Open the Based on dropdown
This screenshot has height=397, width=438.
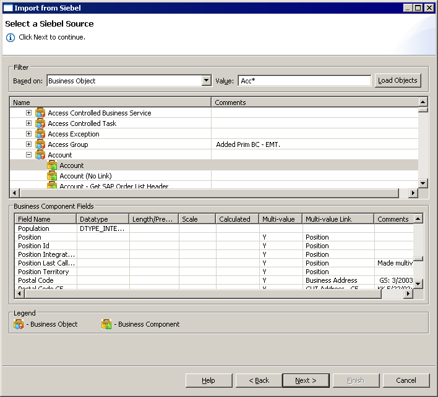pos(207,80)
